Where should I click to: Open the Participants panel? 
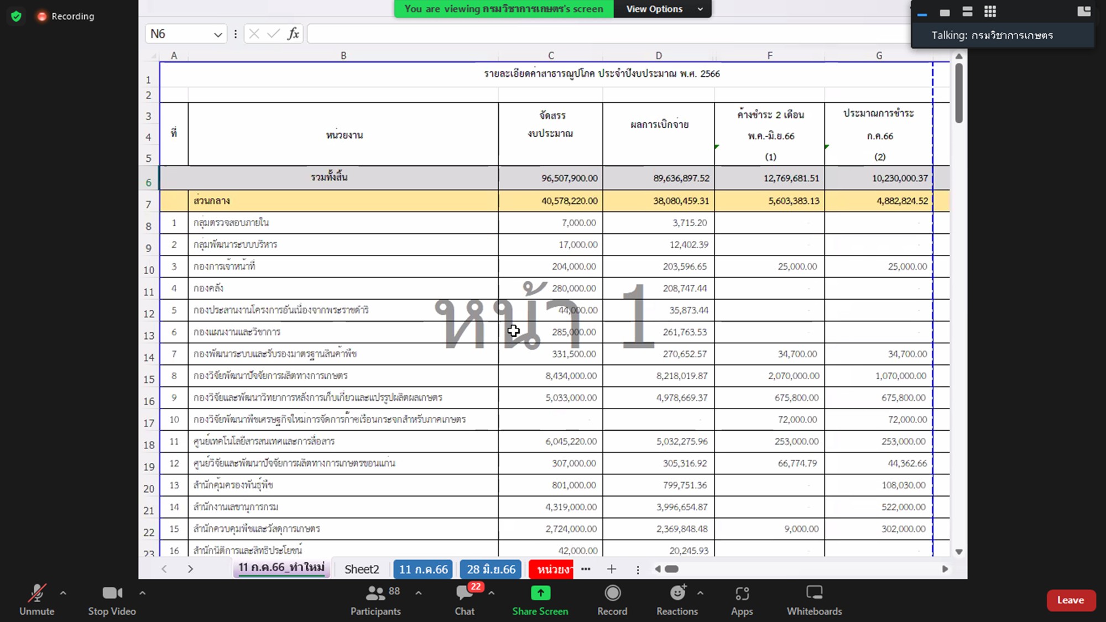376,599
